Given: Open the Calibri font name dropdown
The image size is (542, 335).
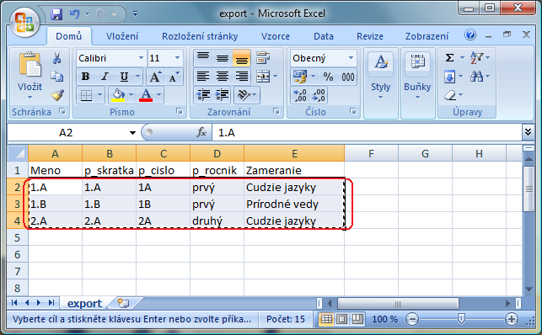Looking at the screenshot, I should [x=141, y=58].
